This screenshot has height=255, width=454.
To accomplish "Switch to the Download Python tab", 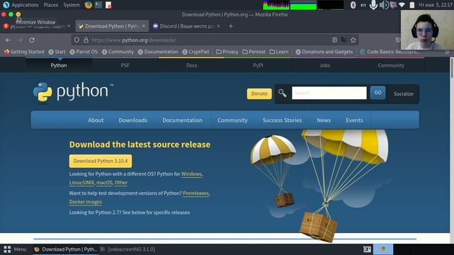I will click(112, 26).
